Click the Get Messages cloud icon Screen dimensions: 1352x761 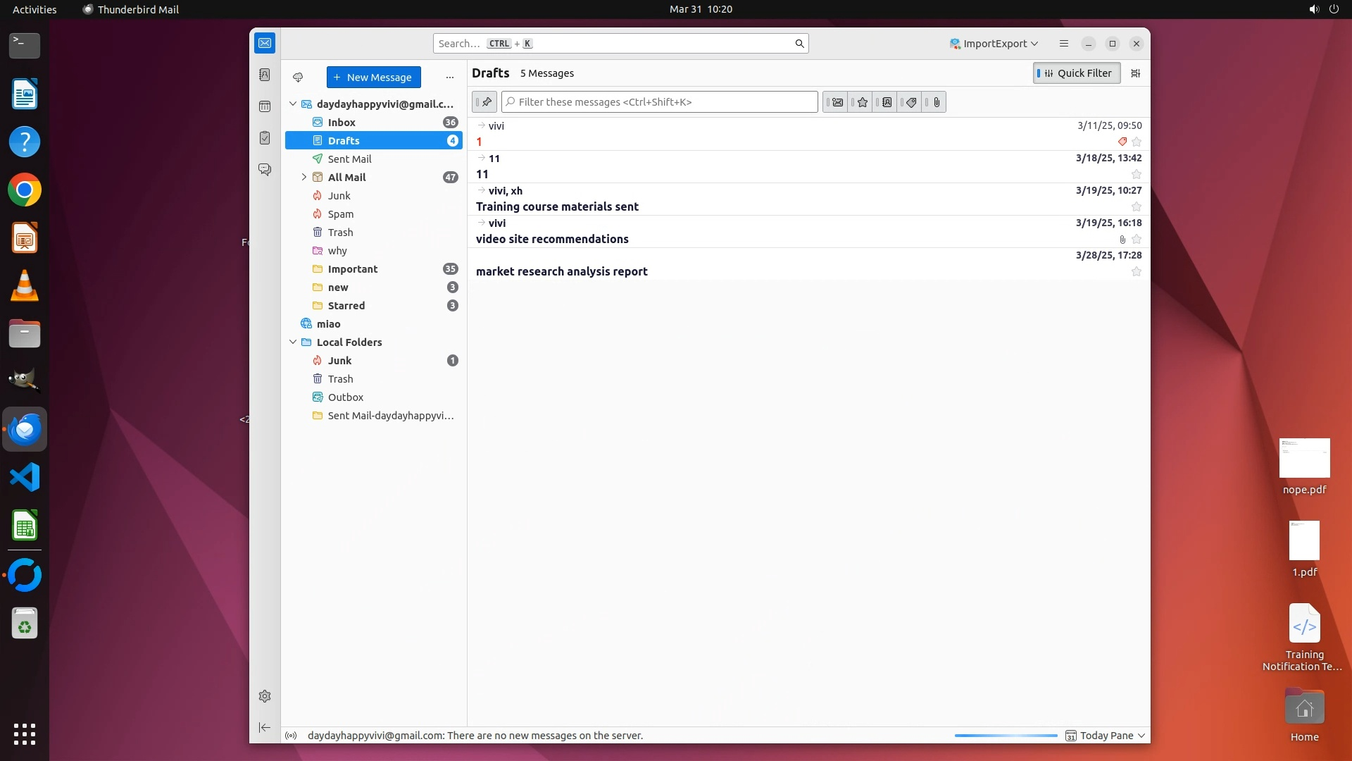(x=298, y=78)
